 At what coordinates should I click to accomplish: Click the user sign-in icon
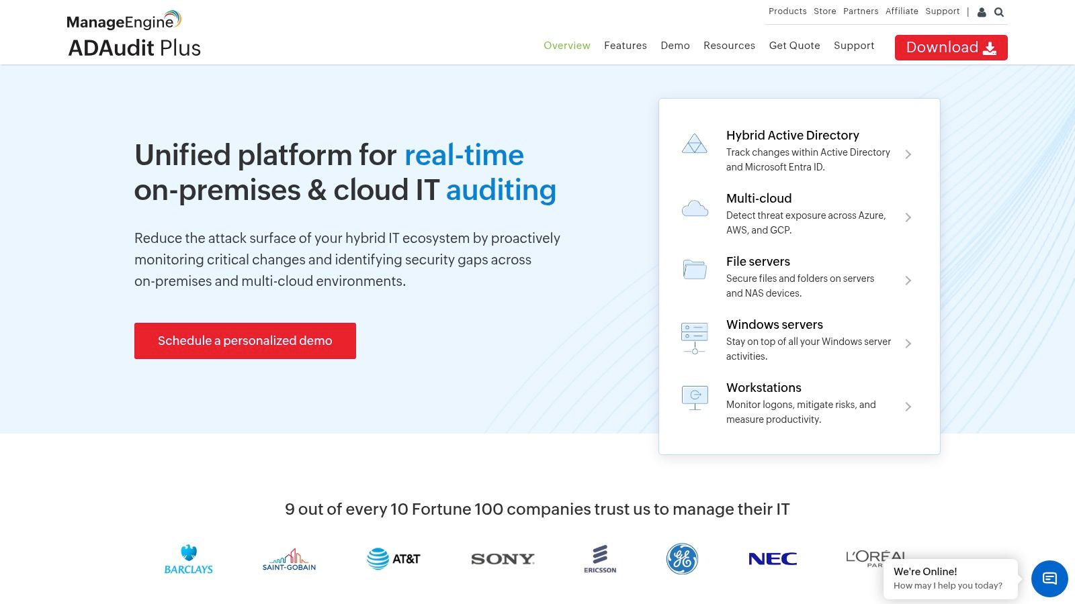pos(982,11)
